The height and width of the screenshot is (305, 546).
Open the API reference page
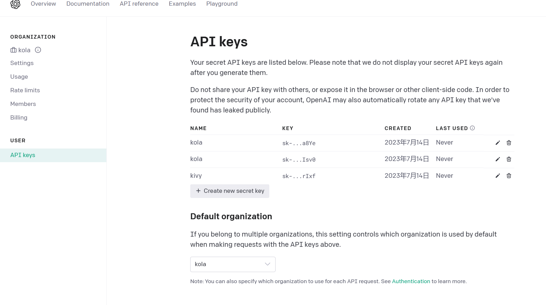coord(139,4)
